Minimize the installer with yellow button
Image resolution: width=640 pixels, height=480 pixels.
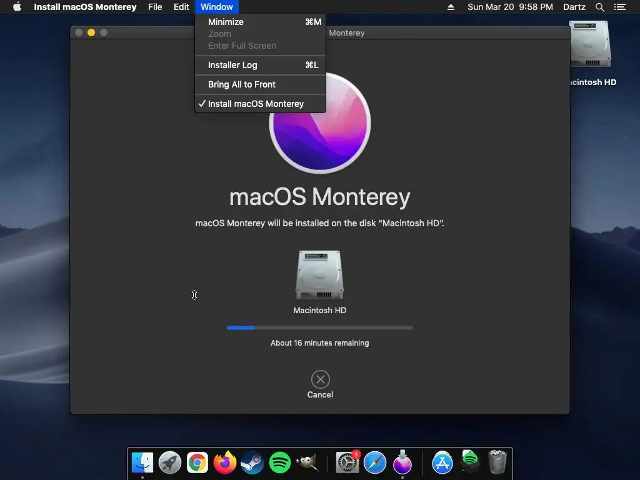pyautogui.click(x=91, y=32)
